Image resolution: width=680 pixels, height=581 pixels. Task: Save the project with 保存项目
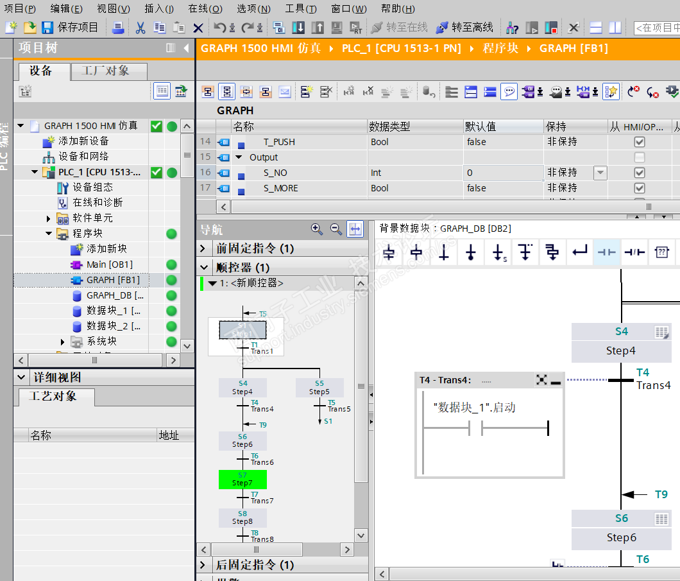click(x=70, y=28)
